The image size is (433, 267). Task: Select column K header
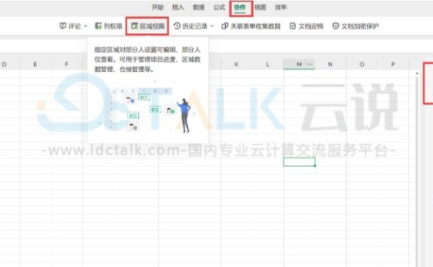(237, 64)
